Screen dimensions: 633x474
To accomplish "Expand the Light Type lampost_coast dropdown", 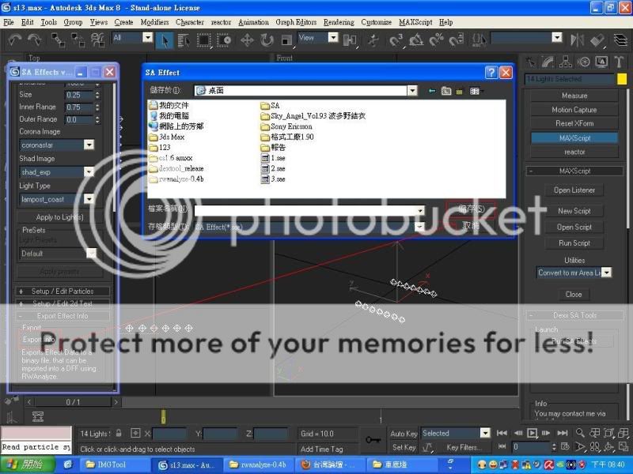I will [89, 200].
